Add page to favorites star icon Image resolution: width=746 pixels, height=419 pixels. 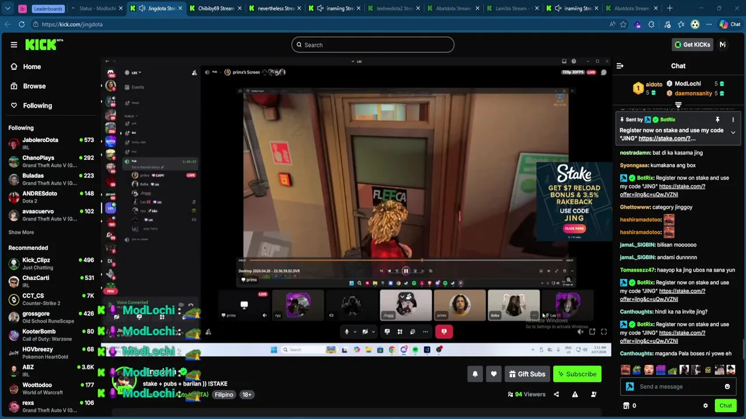tap(623, 24)
